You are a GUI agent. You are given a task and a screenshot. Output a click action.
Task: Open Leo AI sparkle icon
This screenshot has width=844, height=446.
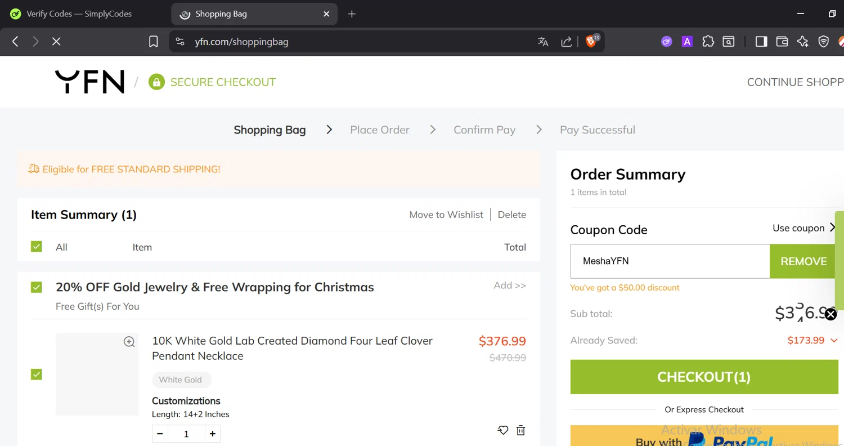[803, 41]
